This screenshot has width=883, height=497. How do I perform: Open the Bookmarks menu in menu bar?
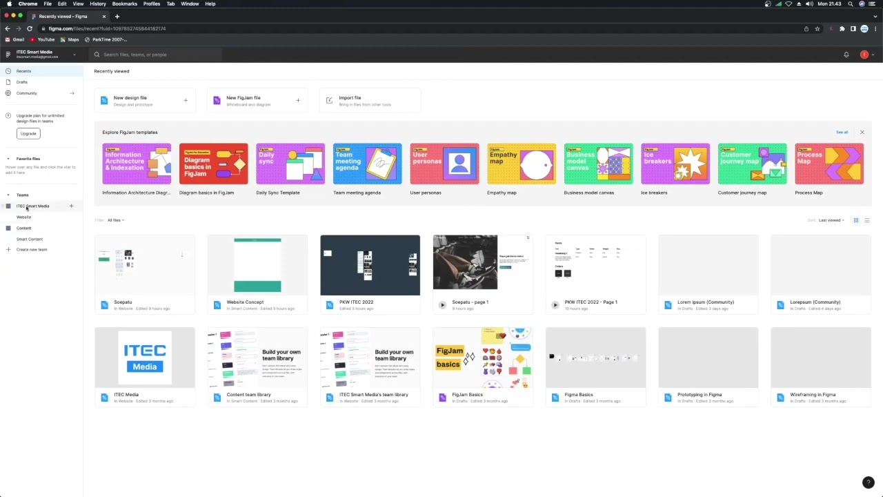pyautogui.click(x=125, y=3)
